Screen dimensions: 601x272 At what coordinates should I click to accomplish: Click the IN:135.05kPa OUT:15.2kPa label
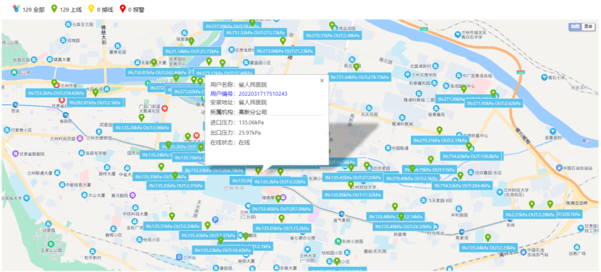coord(281,229)
